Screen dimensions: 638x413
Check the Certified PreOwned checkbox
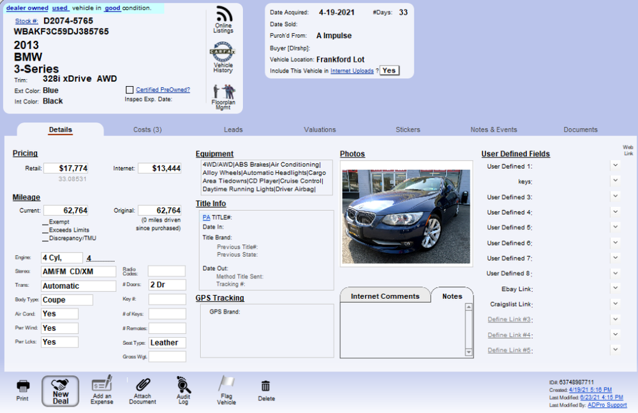(130, 90)
